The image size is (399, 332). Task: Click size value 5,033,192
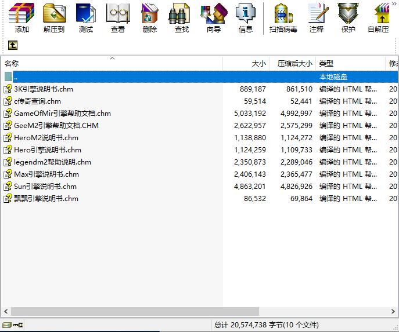(250, 114)
